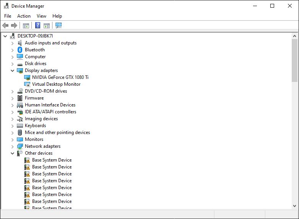Screen dimensions: 299x219
Task: Click the Device Manager title bar icon
Action: [x=6, y=6]
